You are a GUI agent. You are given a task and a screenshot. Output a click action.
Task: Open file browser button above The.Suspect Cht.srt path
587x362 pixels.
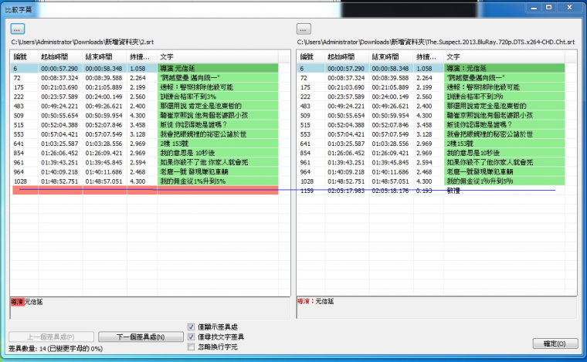point(304,29)
